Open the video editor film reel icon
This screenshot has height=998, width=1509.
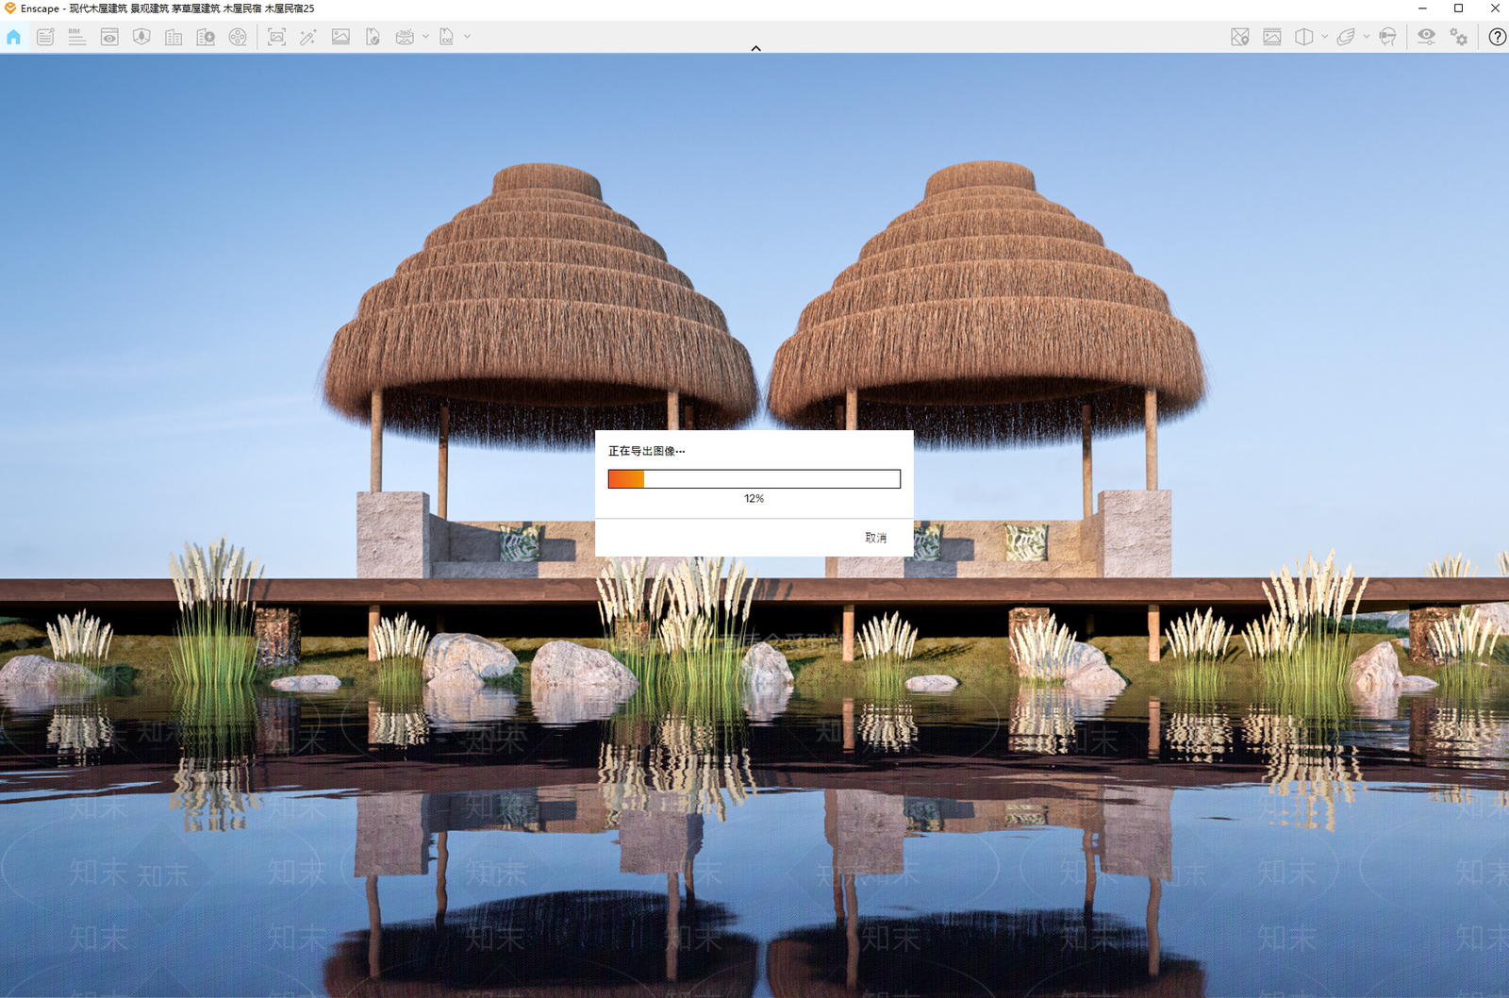238,37
